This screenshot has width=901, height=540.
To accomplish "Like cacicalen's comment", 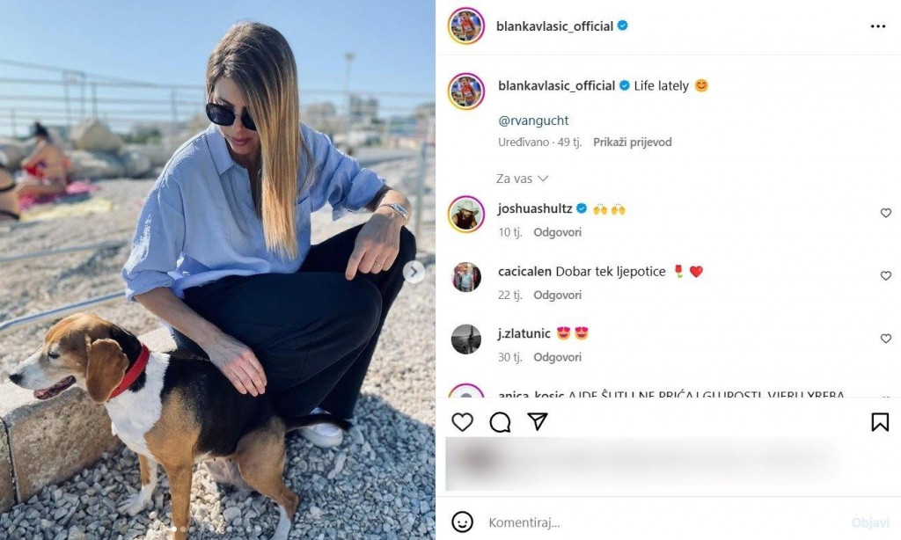I will click(x=885, y=276).
